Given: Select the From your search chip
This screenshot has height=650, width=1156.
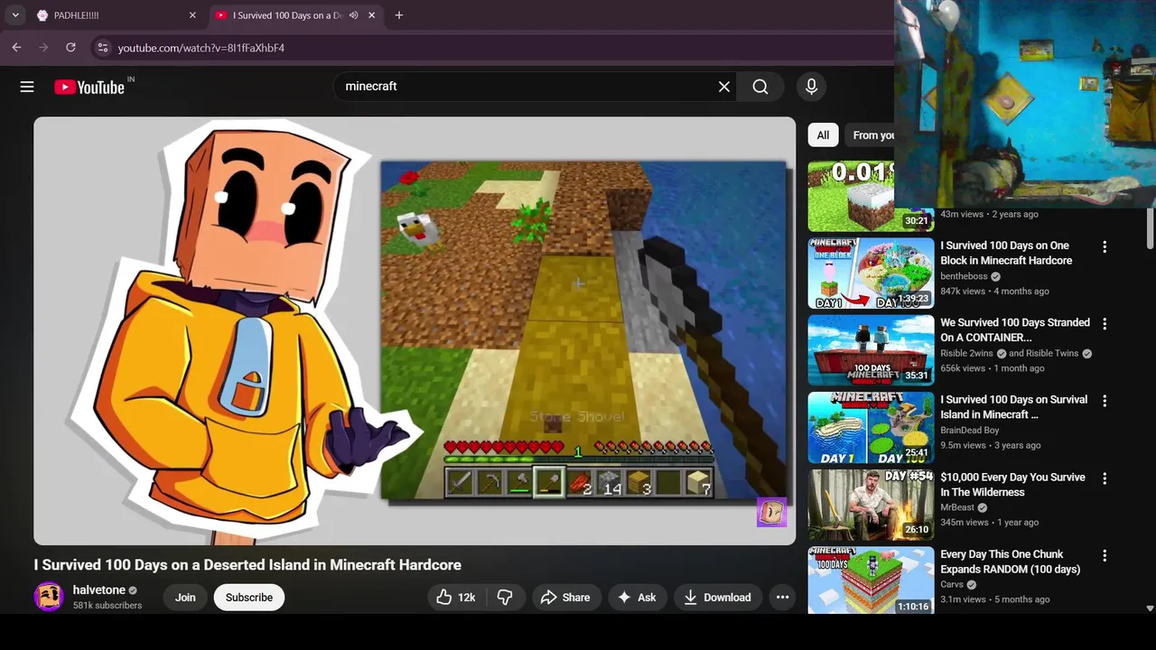Looking at the screenshot, I should (870, 135).
